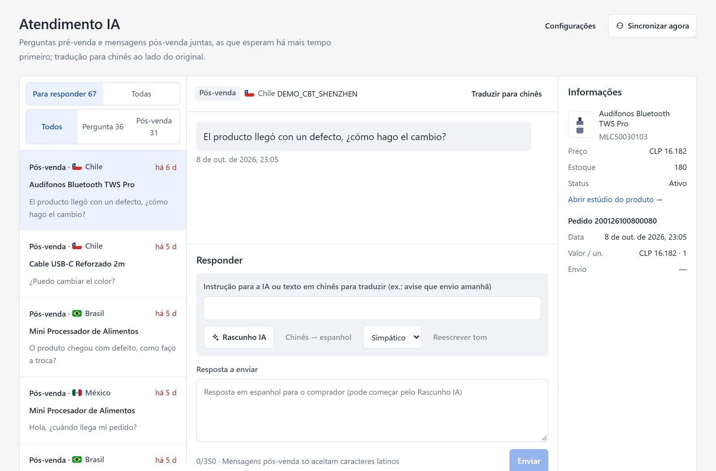Switch to Para responder 67 tab

[x=64, y=94]
